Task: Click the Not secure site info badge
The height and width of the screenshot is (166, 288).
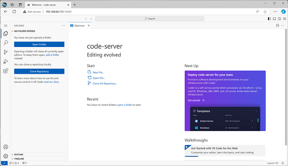Action: [x=32, y=12]
